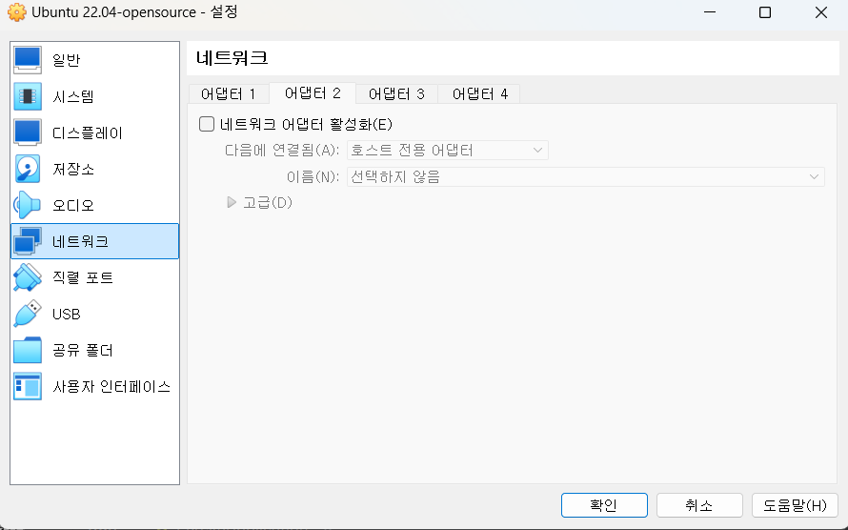The image size is (848, 530).
Task: Select 시스템 label in the sidebar
Action: pos(73,96)
